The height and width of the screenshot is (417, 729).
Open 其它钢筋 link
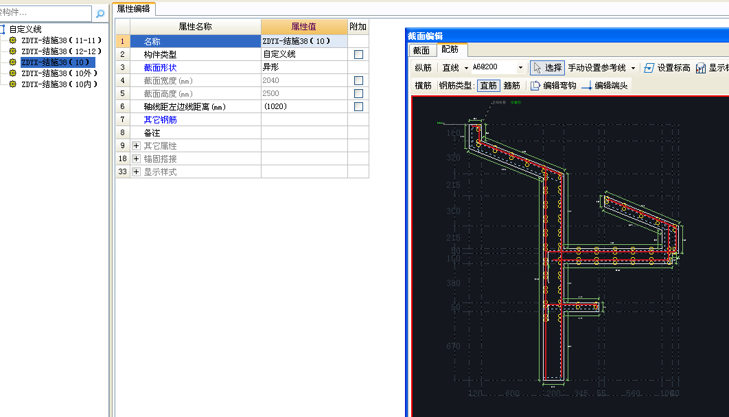click(x=160, y=120)
